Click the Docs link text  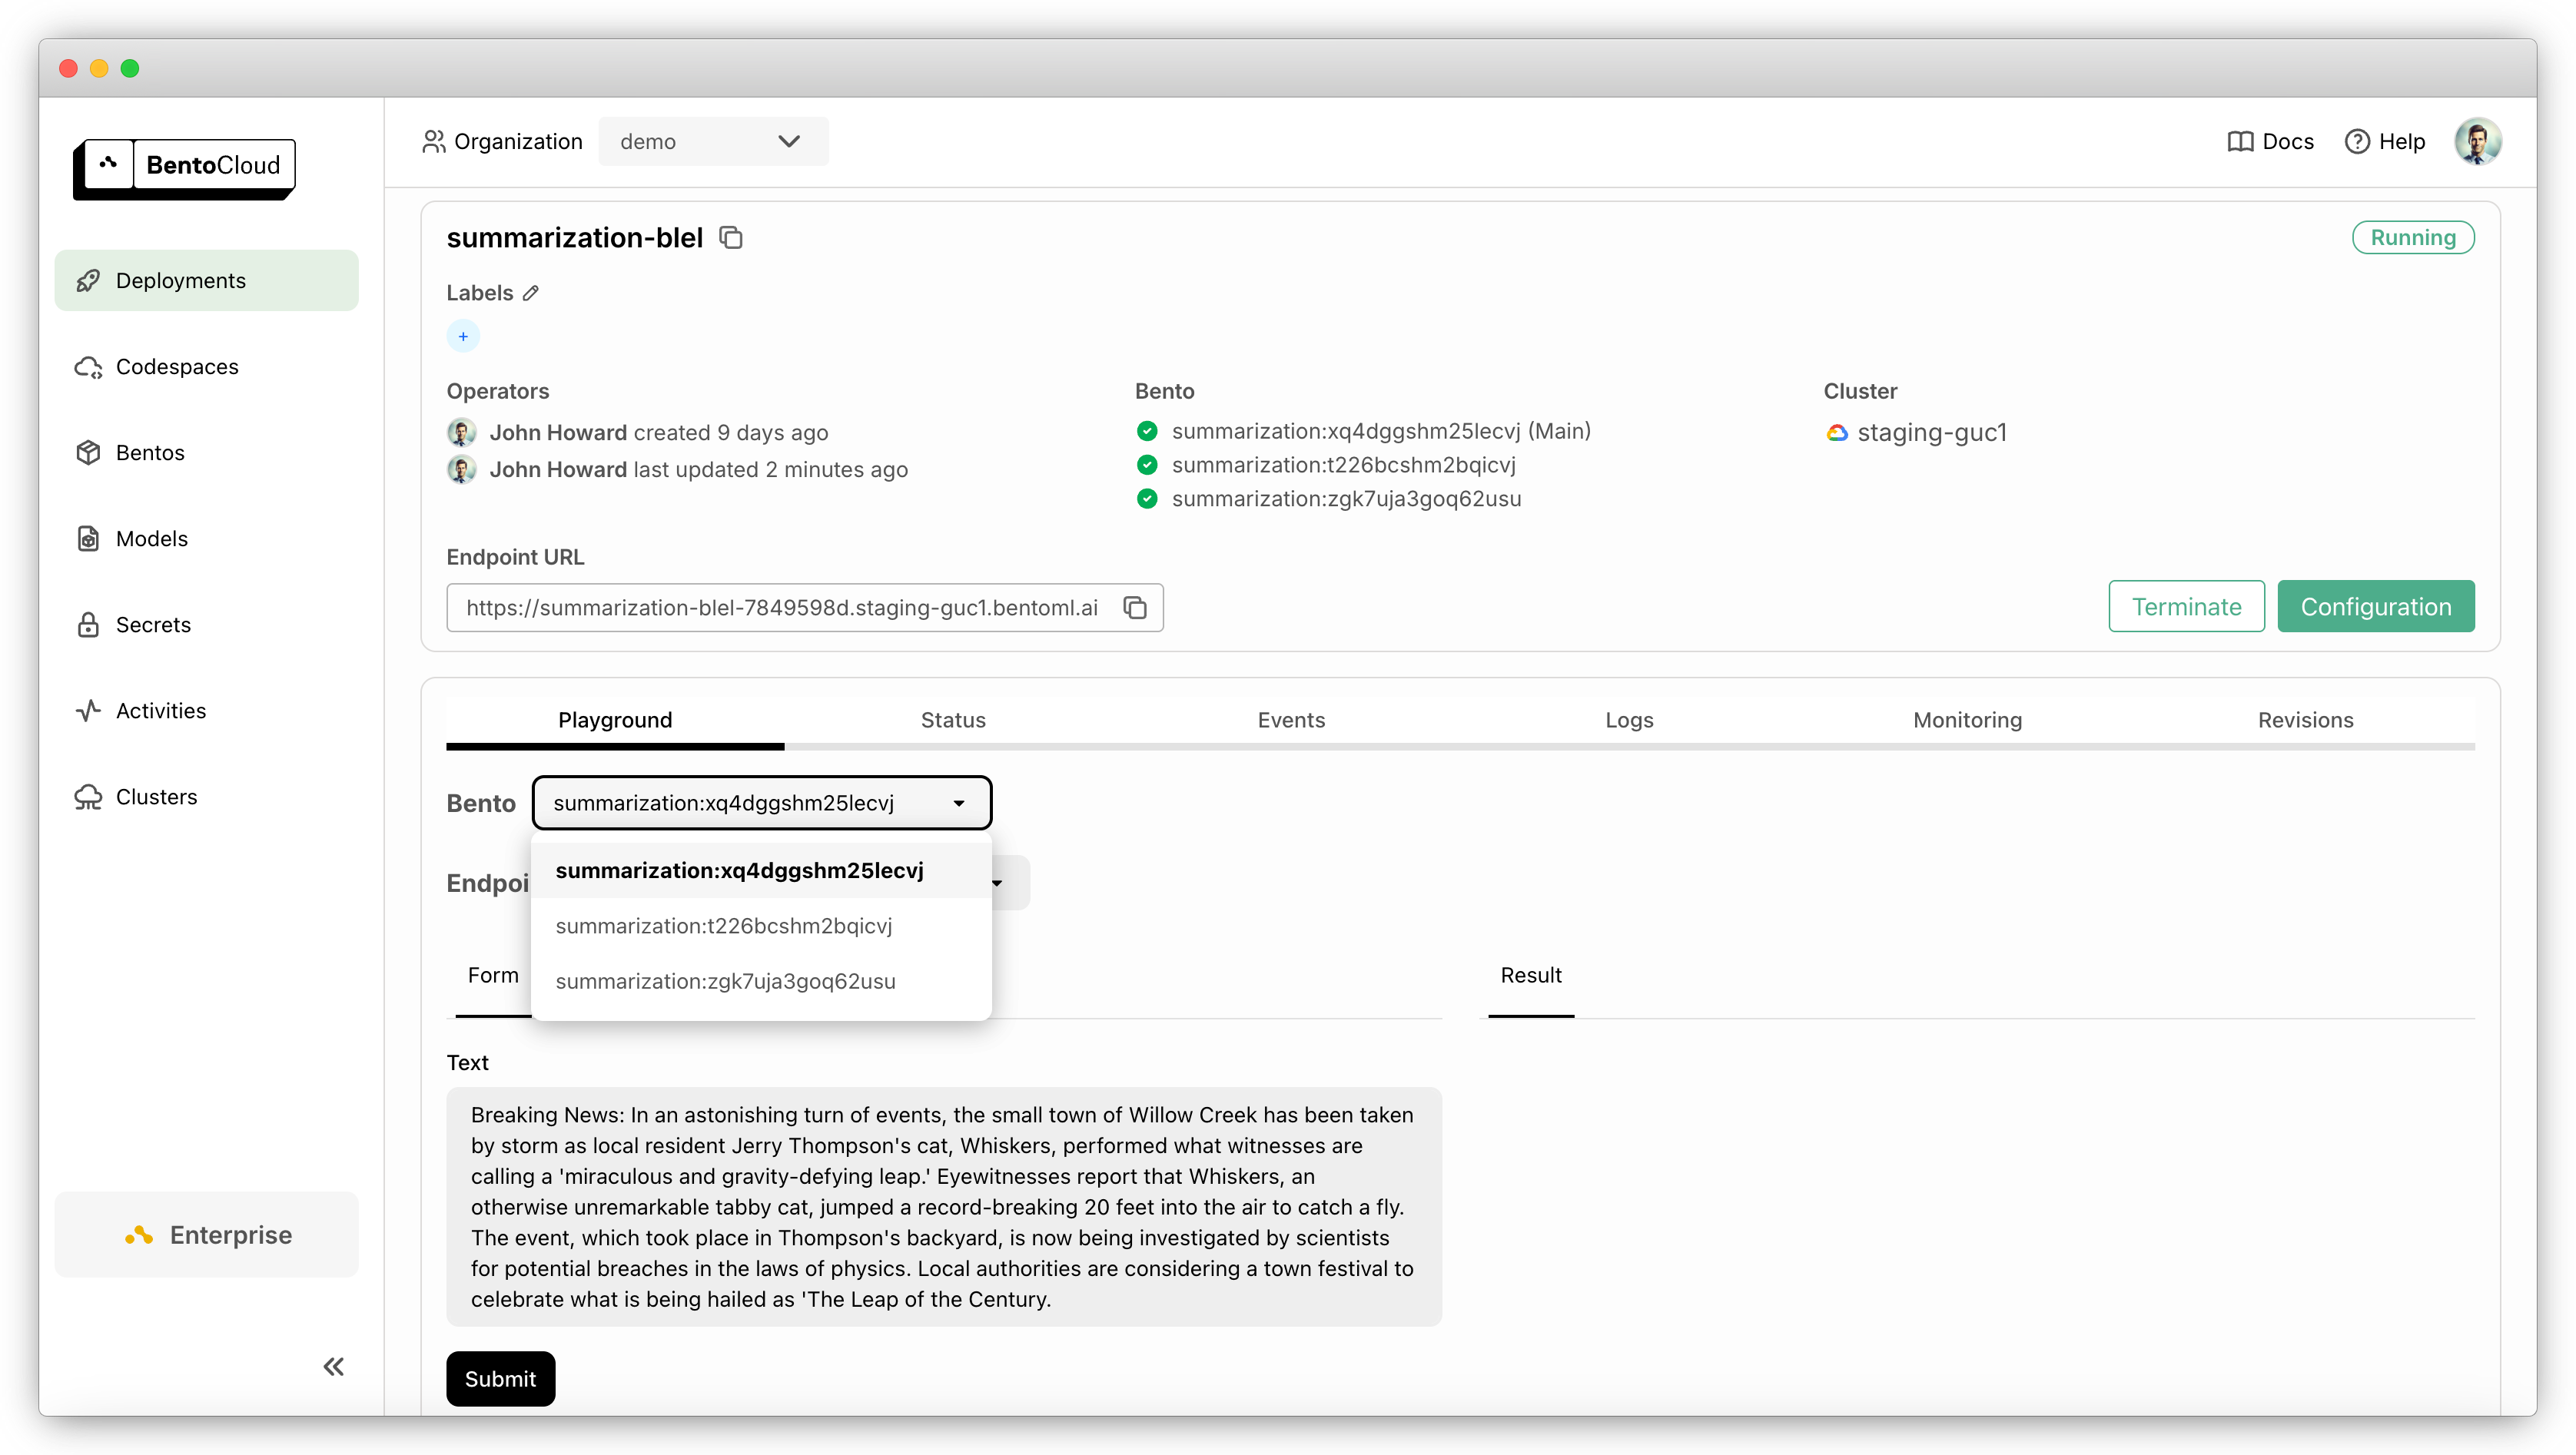tap(2287, 142)
